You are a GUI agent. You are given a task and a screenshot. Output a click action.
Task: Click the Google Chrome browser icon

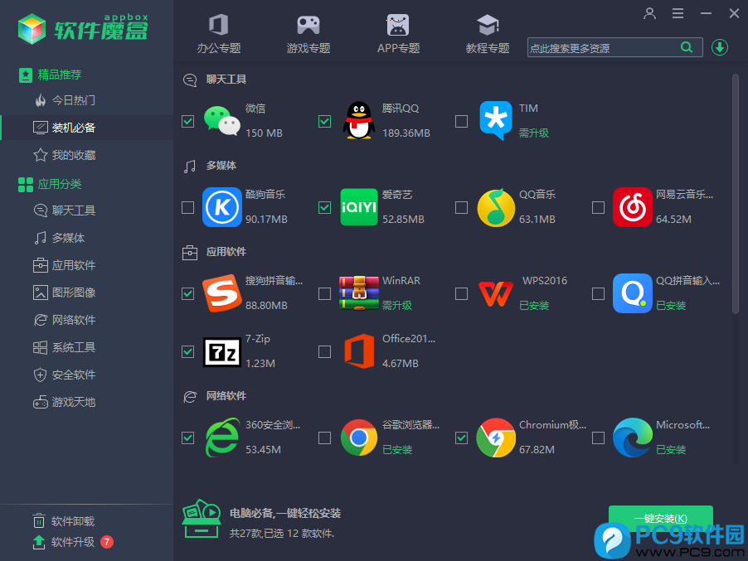[359, 438]
